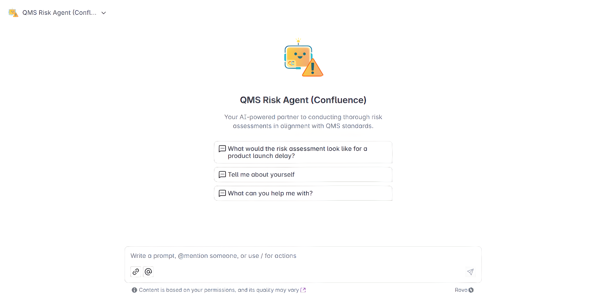Click the add link icon
Viewport: 605px width, 294px height.
(x=136, y=272)
